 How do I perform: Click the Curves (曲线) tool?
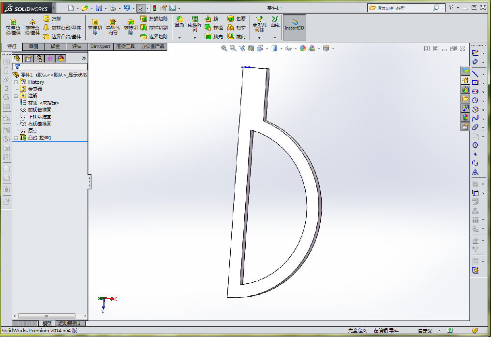[x=275, y=22]
